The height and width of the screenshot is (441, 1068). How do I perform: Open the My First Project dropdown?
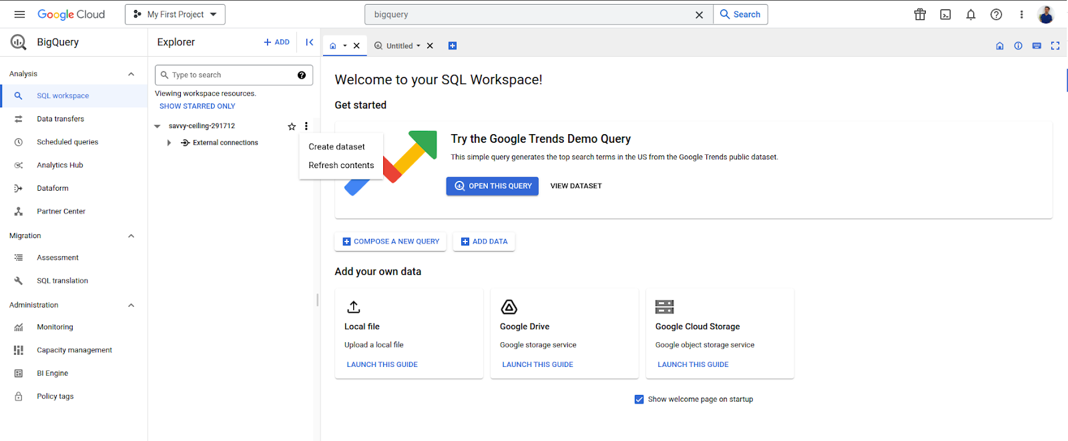point(176,15)
